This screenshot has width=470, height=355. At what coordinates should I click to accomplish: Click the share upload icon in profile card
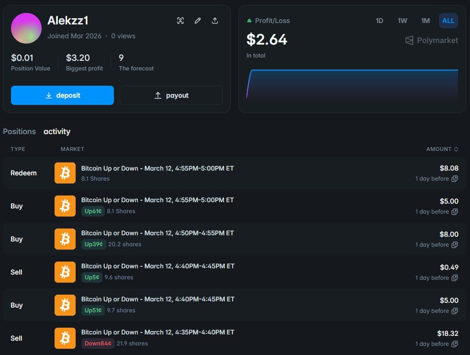click(215, 21)
